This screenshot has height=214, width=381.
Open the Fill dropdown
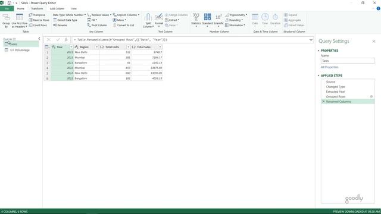coord(92,20)
